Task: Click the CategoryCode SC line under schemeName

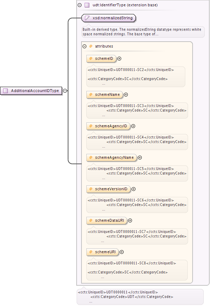Action: point(146,110)
